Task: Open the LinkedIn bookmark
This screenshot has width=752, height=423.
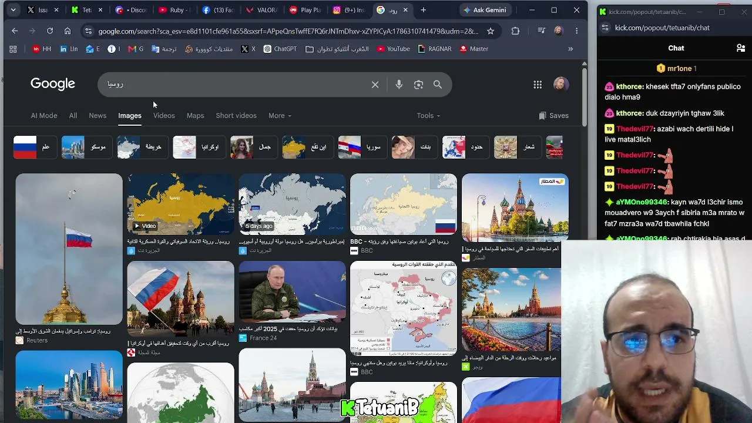Action: point(69,49)
